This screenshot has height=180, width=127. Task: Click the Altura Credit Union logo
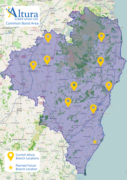(22, 14)
